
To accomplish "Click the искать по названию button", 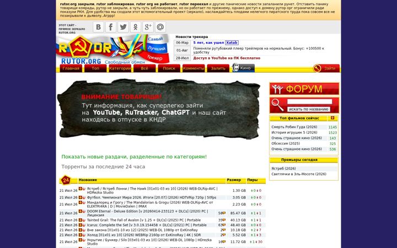I will click(x=309, y=109).
